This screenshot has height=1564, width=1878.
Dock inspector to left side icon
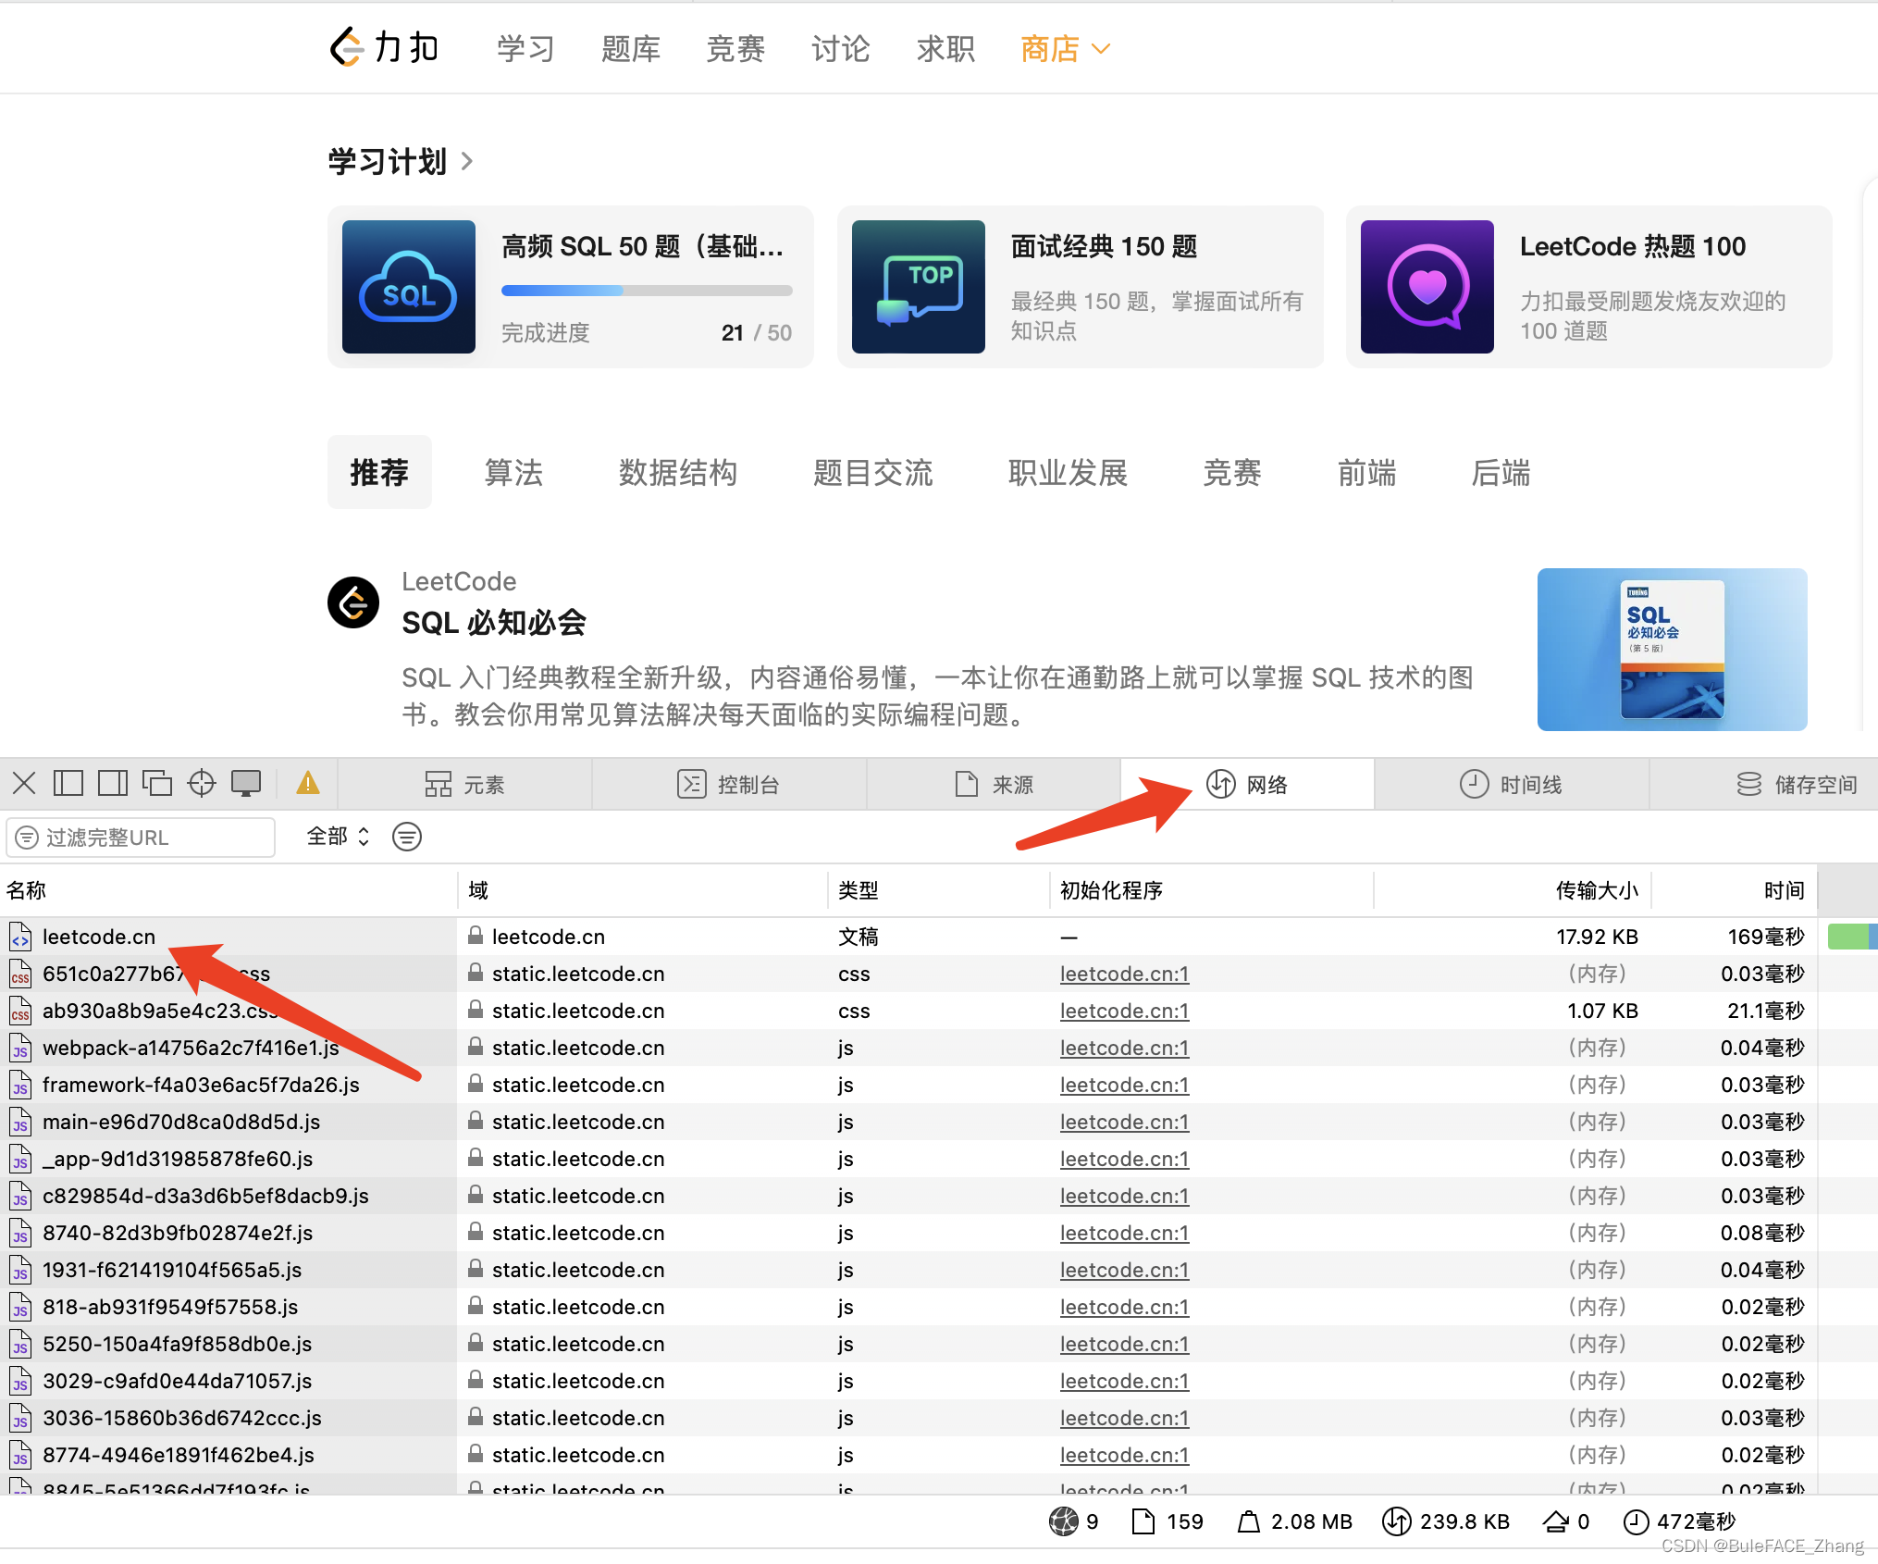pyautogui.click(x=68, y=784)
